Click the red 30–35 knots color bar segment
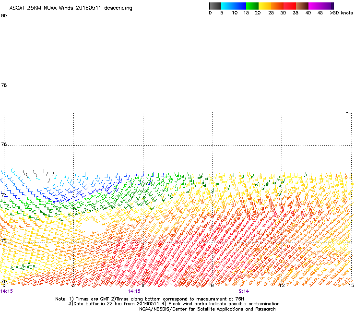This screenshot has width=355, height=312. 290,6
